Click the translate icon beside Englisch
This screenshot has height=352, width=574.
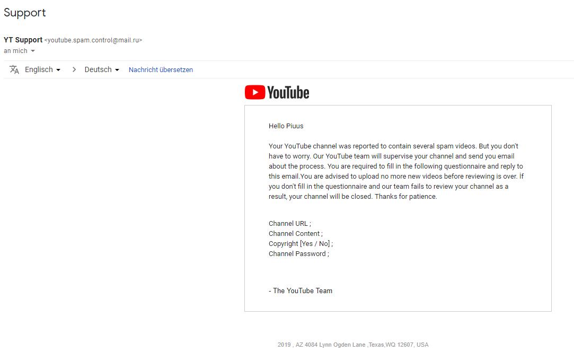[x=14, y=69]
